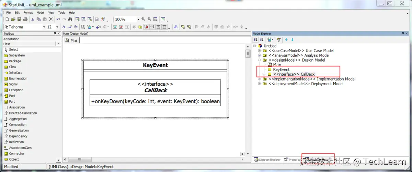The width and height of the screenshot is (412, 172).
Task: Select Main diagram in Model Explorer tree
Action: pyautogui.click(x=277, y=65)
